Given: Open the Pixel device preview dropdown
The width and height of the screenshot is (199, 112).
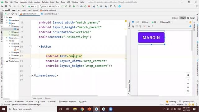Looking at the screenshot, I should (x=146, y=22).
